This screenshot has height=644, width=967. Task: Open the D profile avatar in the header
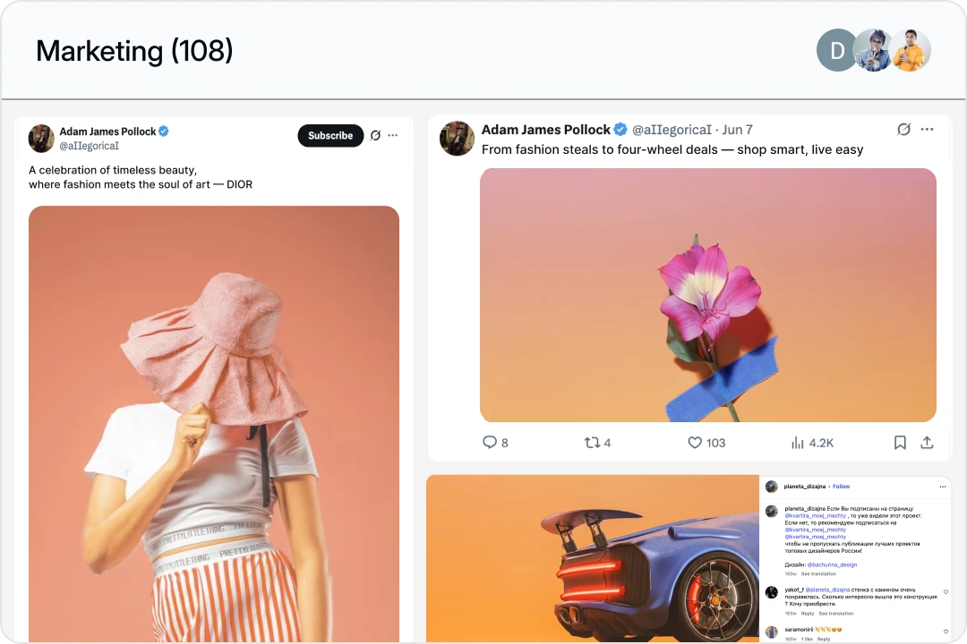(836, 50)
